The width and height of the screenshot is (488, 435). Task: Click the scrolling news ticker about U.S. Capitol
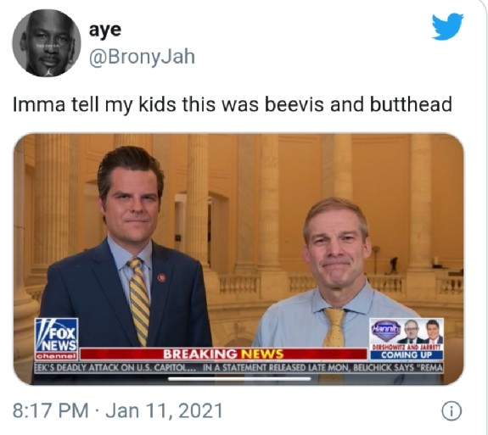pyautogui.click(x=238, y=367)
